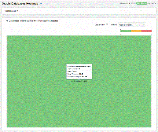Open the Oracle Databases Heatmap title chevron
The image size is (158, 132).
[x=41, y=4]
